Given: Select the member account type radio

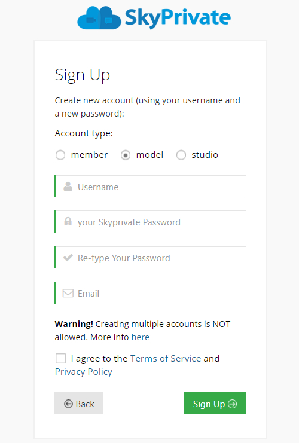Looking at the screenshot, I should click(60, 155).
